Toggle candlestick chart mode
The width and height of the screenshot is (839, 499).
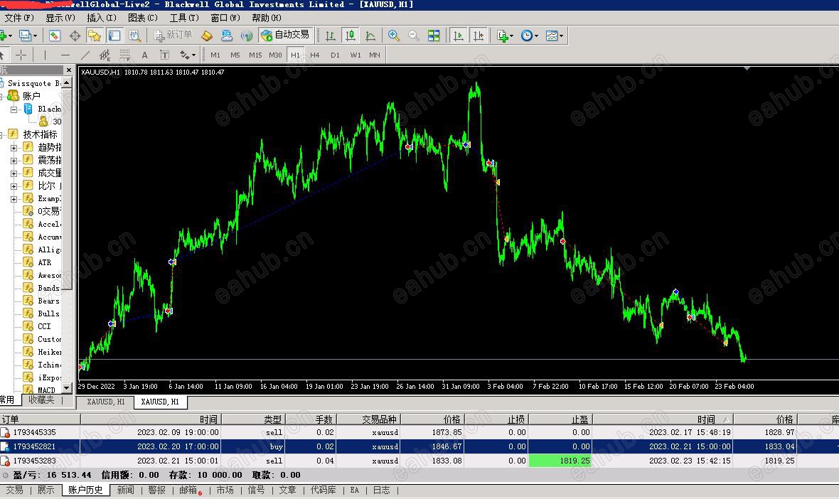pos(351,36)
